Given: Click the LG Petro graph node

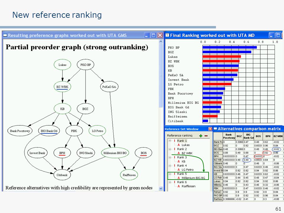Looking at the screenshot, I should [x=97, y=131].
